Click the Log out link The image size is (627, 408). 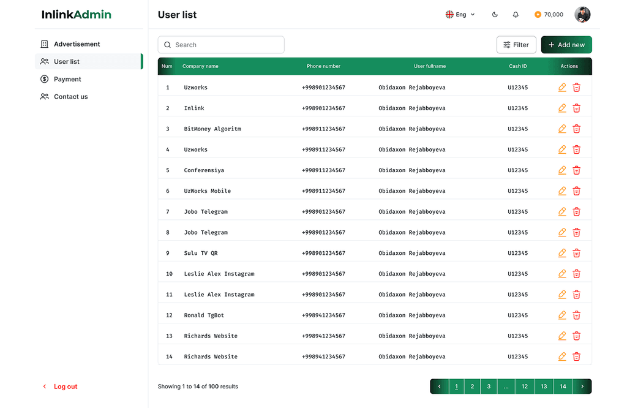65,387
